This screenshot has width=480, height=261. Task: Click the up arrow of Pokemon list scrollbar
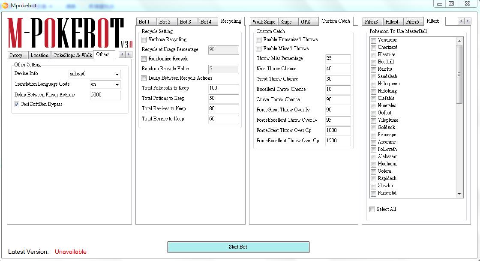coord(459,41)
